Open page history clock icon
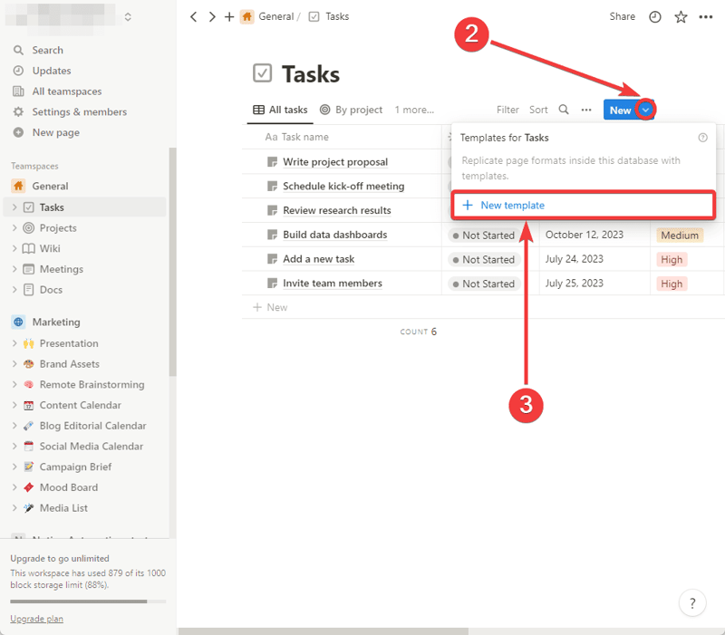Viewport: 725px width, 635px height. (655, 16)
